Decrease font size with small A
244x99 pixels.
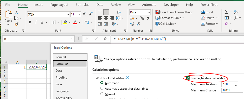[x=91, y=14]
